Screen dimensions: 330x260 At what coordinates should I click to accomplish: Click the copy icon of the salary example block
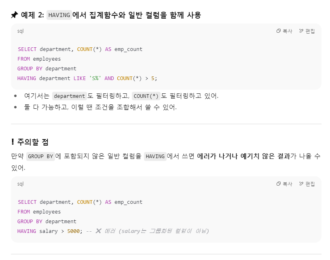(278, 184)
